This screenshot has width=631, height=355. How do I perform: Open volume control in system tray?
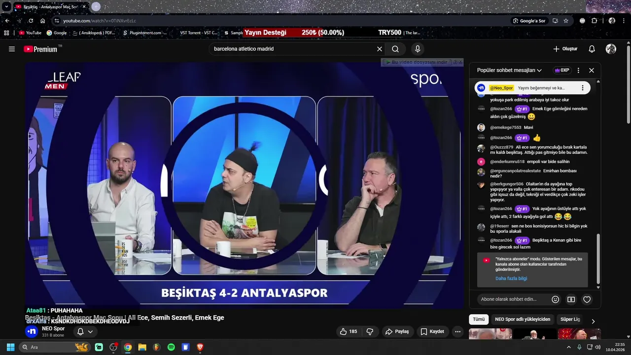tap(597, 347)
